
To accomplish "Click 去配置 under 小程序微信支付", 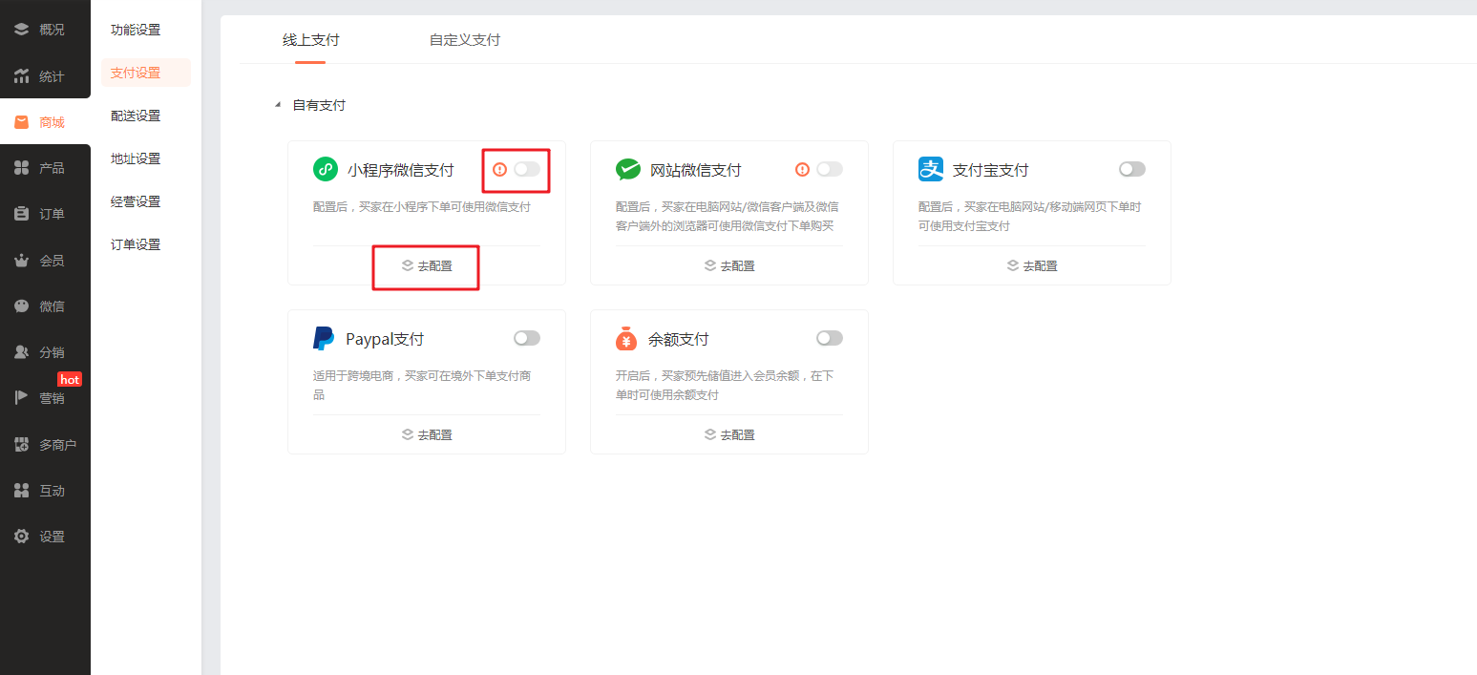I will [427, 266].
